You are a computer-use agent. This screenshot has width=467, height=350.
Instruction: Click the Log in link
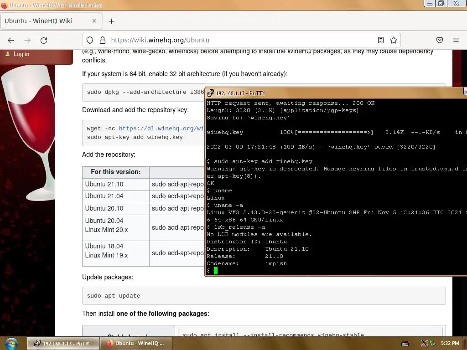[21, 54]
